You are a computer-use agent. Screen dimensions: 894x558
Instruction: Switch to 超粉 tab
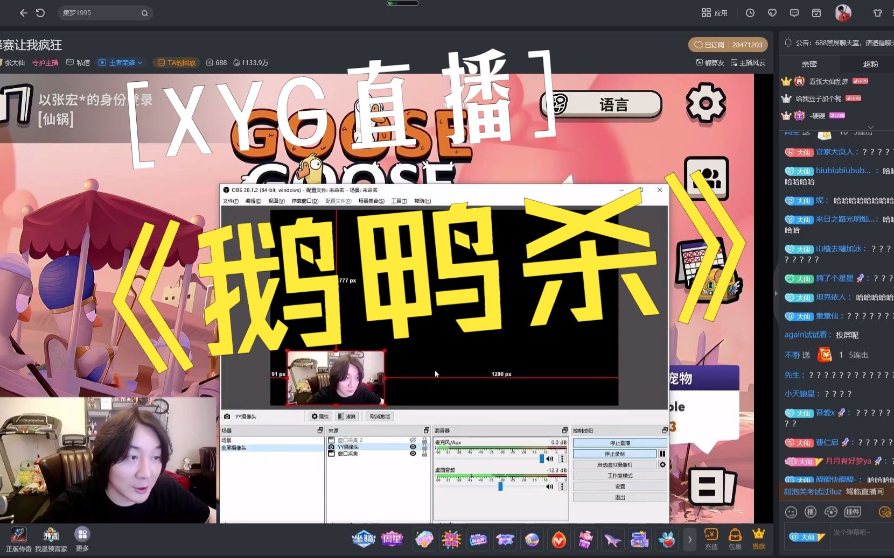click(870, 64)
